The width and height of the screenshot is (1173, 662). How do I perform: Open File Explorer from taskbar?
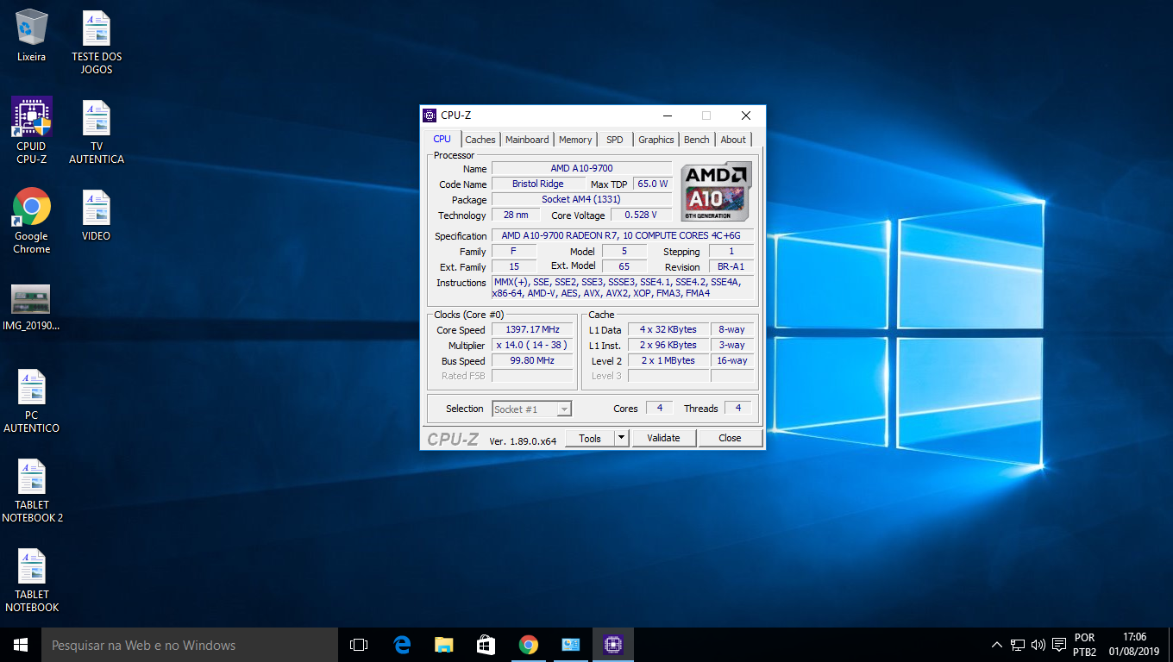click(443, 645)
